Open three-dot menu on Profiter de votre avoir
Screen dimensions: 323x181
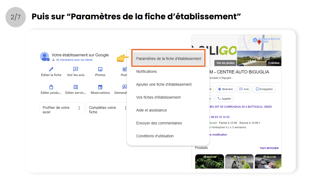point(79,108)
